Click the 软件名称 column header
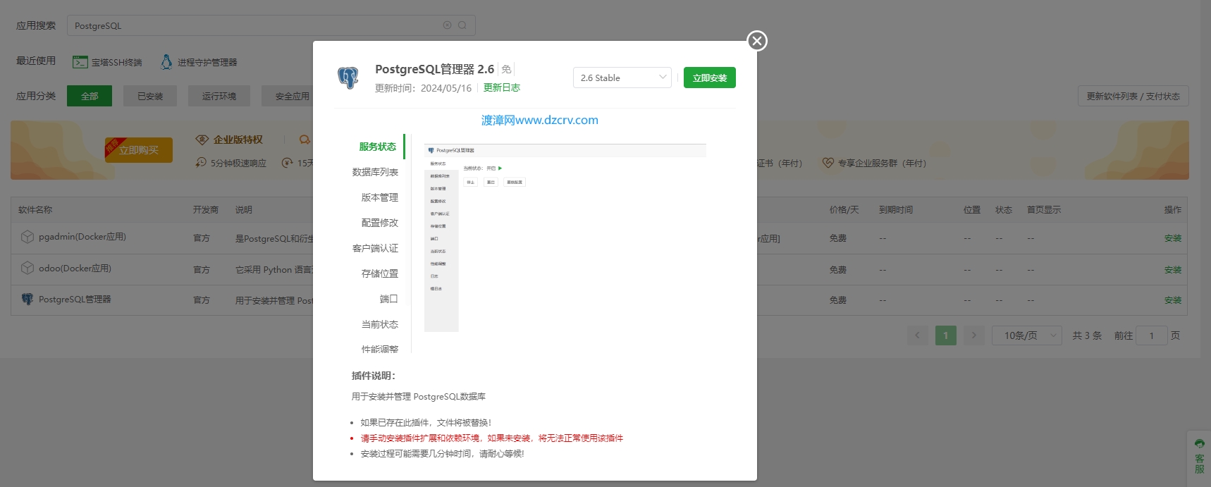This screenshot has width=1211, height=487. tap(35, 210)
